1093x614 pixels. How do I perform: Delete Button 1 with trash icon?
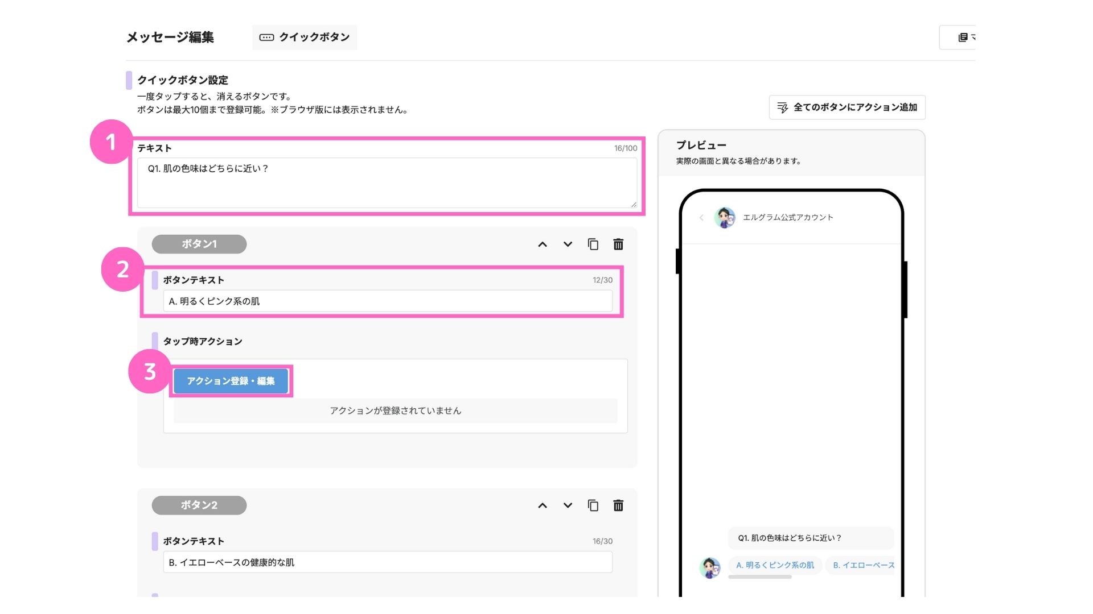tap(618, 244)
